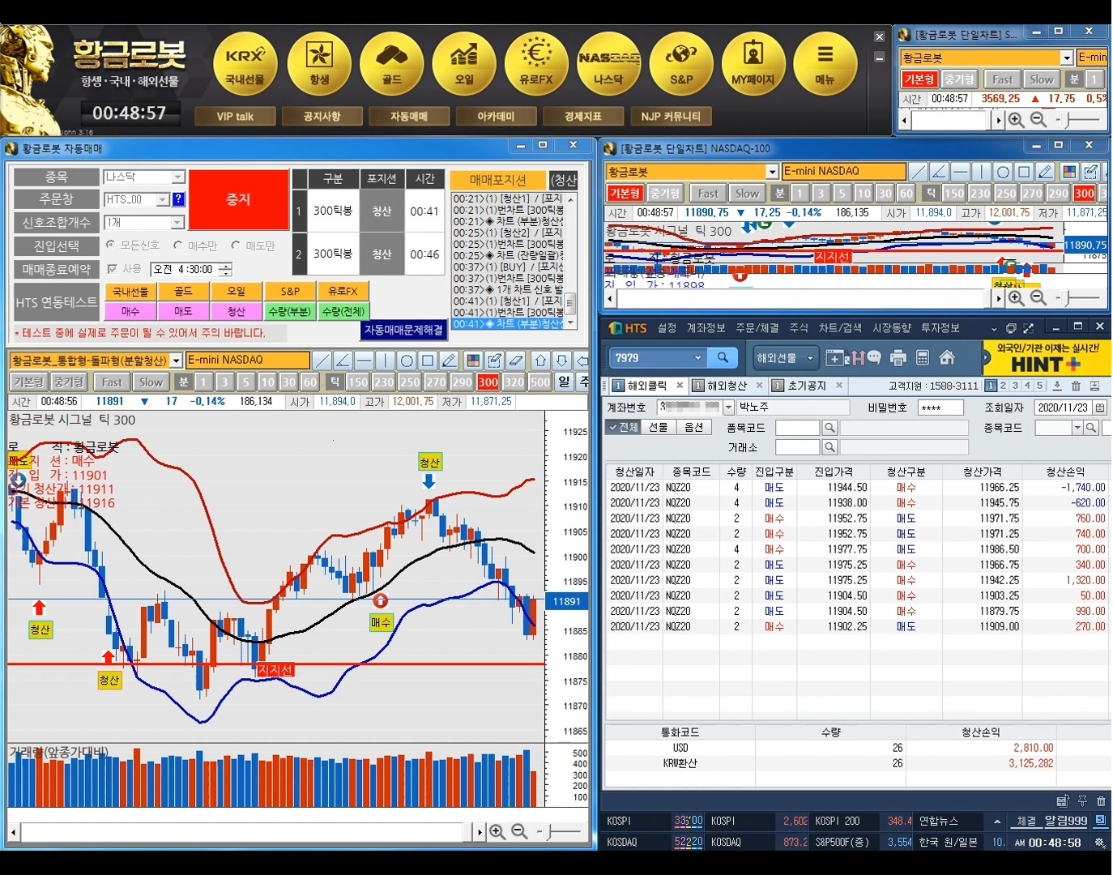Open the KRX 국내선물 gold button

[x=245, y=64]
